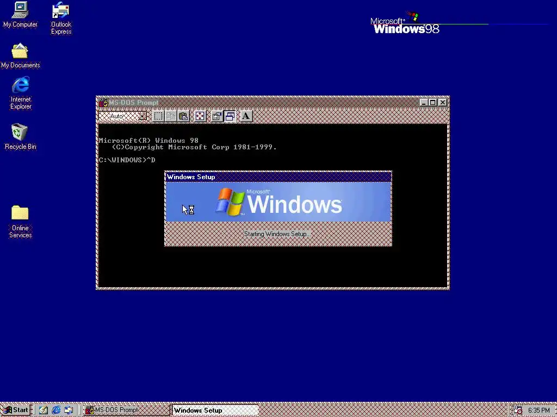The width and height of the screenshot is (557, 417).
Task: Open Properties from the MS-DOS toolbar
Action: tap(216, 116)
